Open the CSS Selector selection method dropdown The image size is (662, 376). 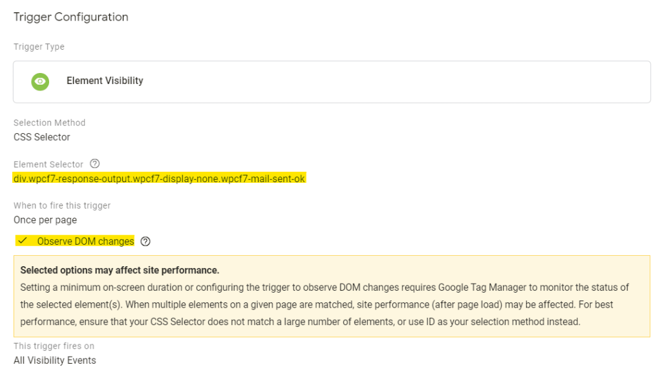tap(42, 137)
